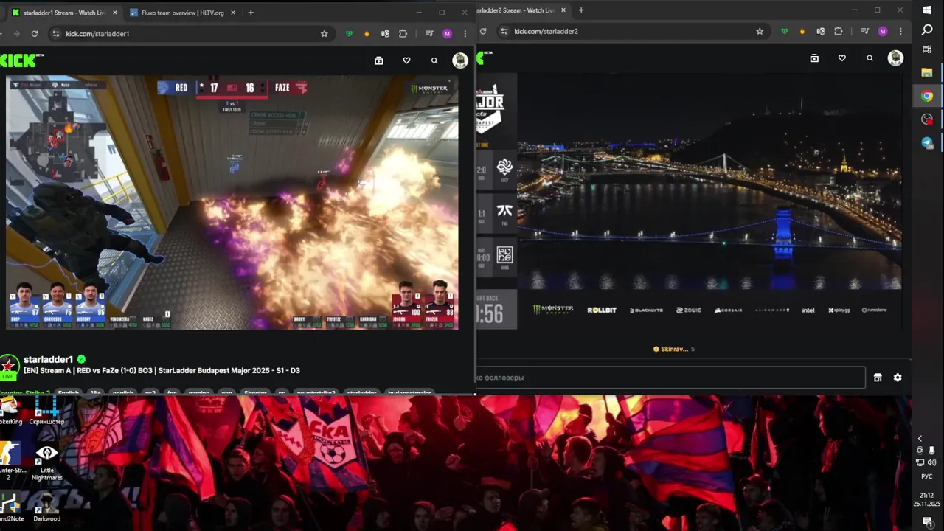Screen dimensions: 944x531
Task: Click the Kick logo in the starladder1 window
Action: 18,60
